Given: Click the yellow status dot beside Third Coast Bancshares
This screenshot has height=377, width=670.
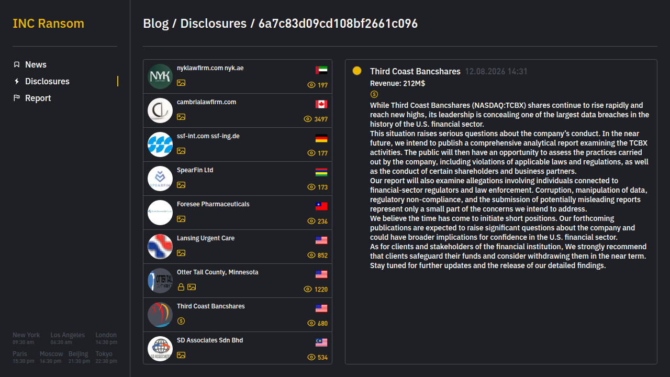Looking at the screenshot, I should pos(357,71).
